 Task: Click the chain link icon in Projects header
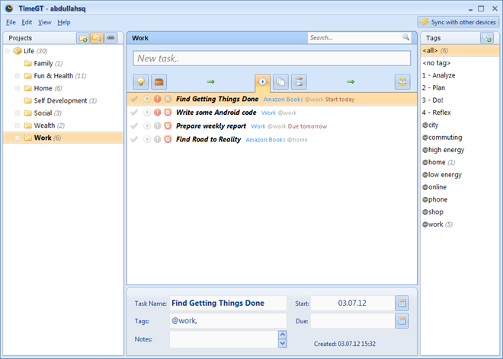[111, 38]
